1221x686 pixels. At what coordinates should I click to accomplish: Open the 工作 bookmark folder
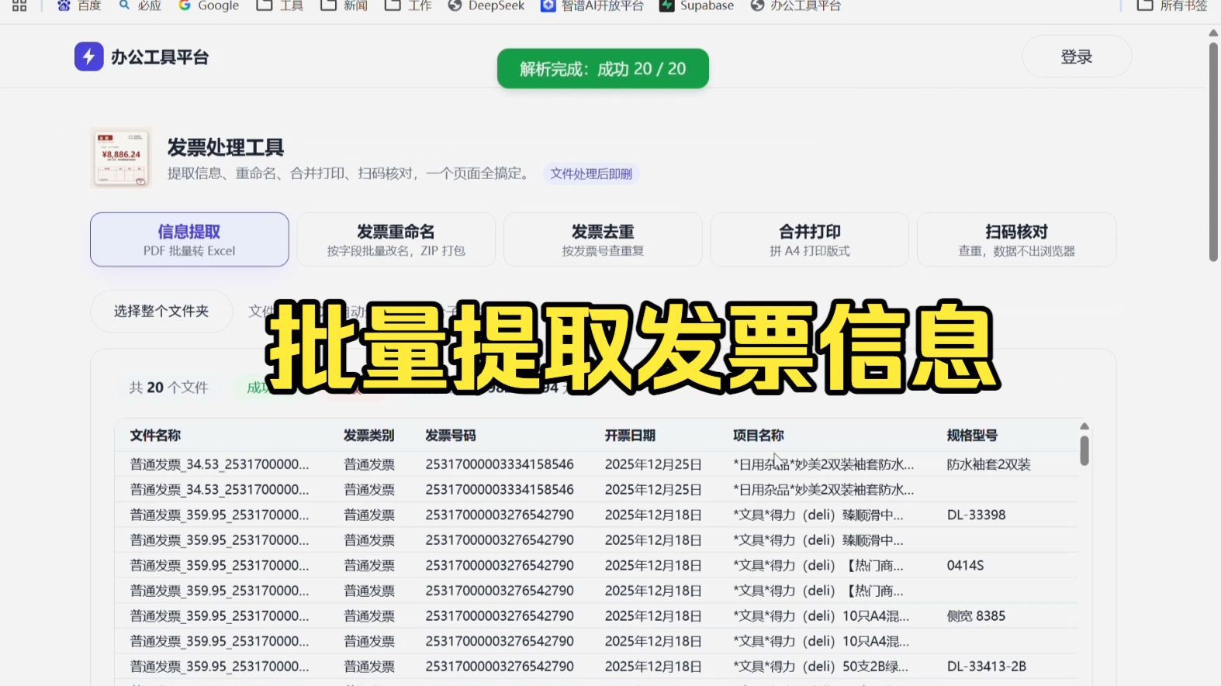[408, 5]
